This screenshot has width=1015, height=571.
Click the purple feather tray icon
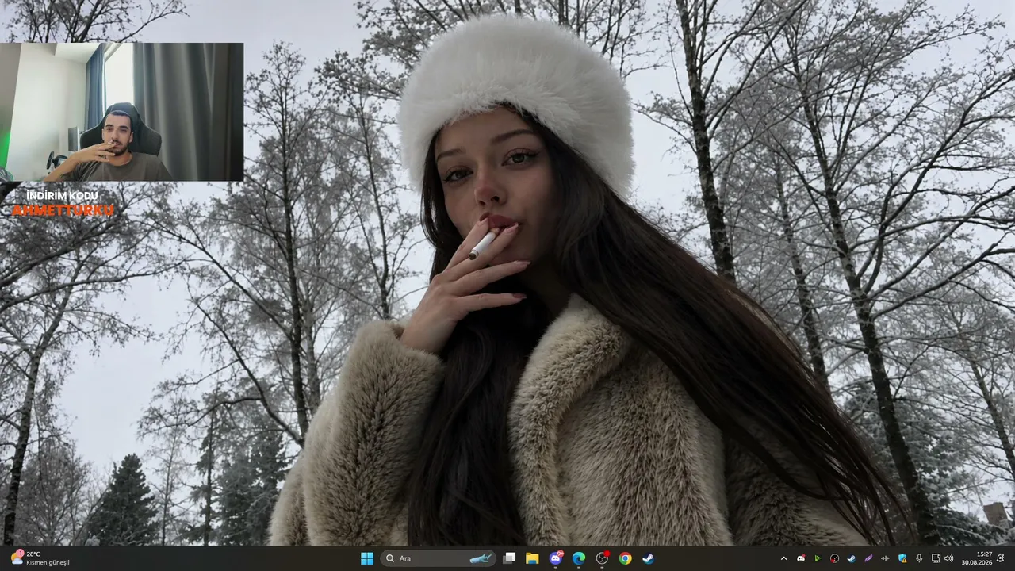[x=868, y=558]
